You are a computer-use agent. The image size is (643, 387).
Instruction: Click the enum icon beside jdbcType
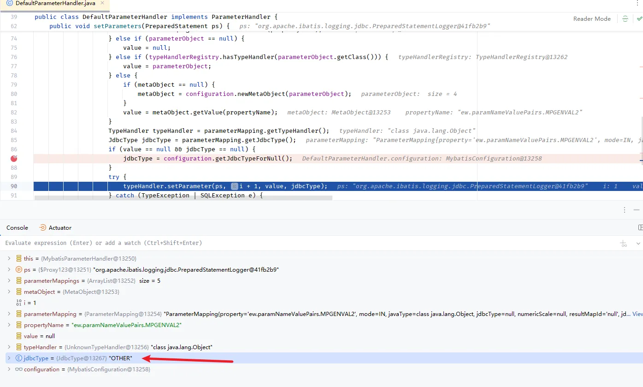pyautogui.click(x=19, y=358)
